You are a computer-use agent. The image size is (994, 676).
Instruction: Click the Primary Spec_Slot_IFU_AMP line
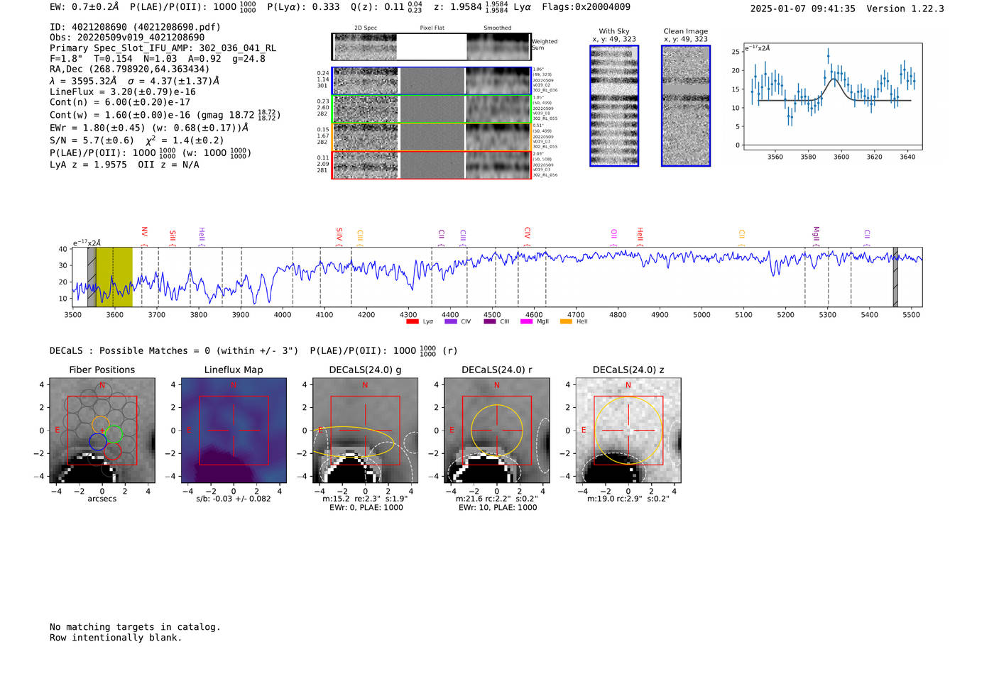pyautogui.click(x=163, y=48)
